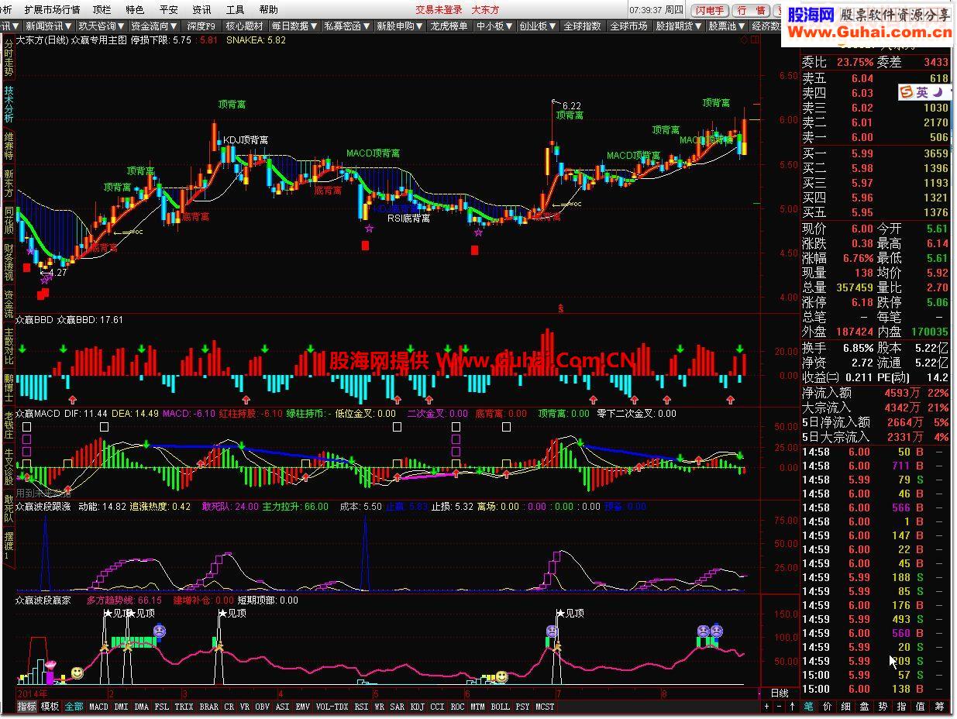Click the 核心题材 toolbar button
Screen dimensions: 957x719
pyautogui.click(x=245, y=26)
